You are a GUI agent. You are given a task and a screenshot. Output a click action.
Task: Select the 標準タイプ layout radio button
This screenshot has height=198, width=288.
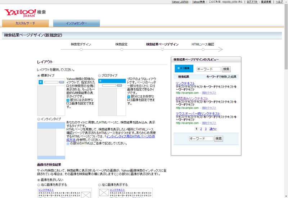[x=39, y=76]
